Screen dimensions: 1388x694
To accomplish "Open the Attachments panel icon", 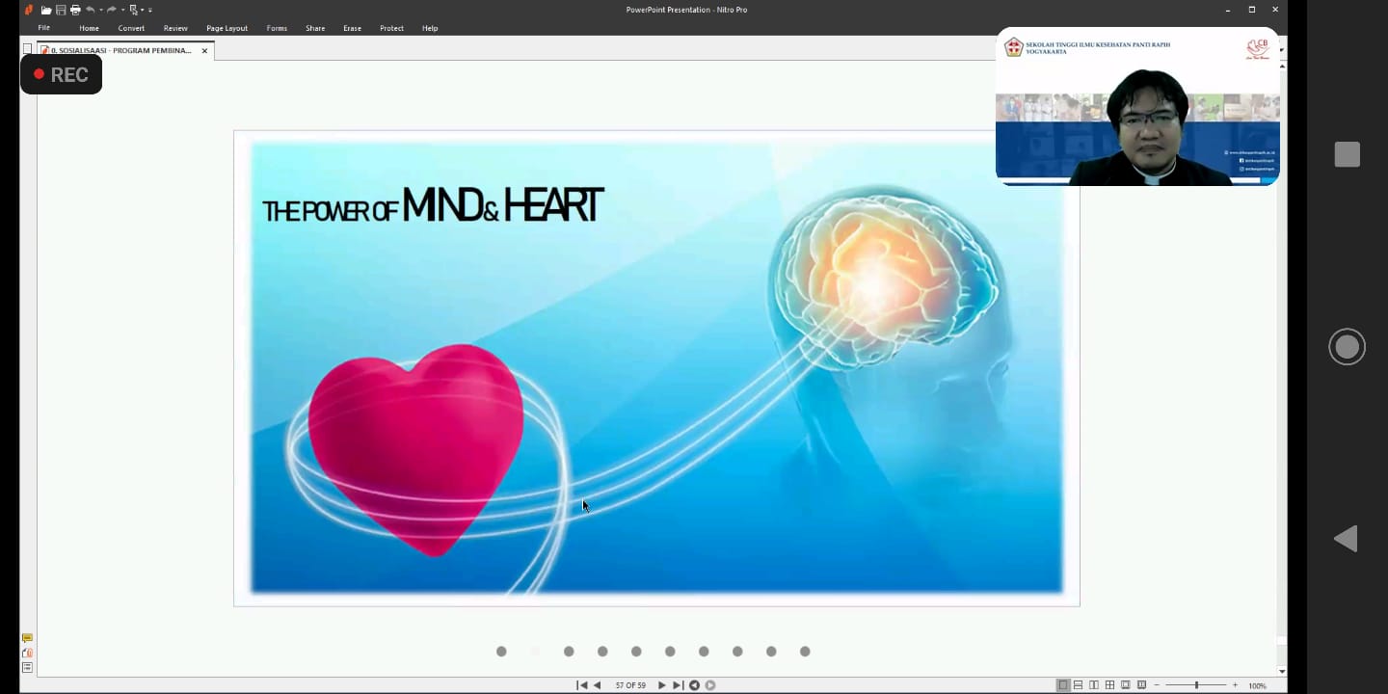I will pos(27,653).
